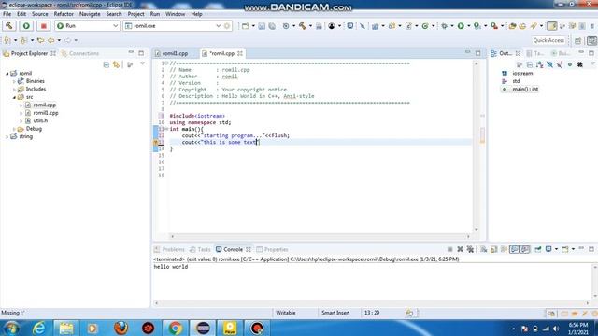Viewport: 598px width, 336px height.
Task: Click the New wizard toolbar icon
Action: (245, 26)
